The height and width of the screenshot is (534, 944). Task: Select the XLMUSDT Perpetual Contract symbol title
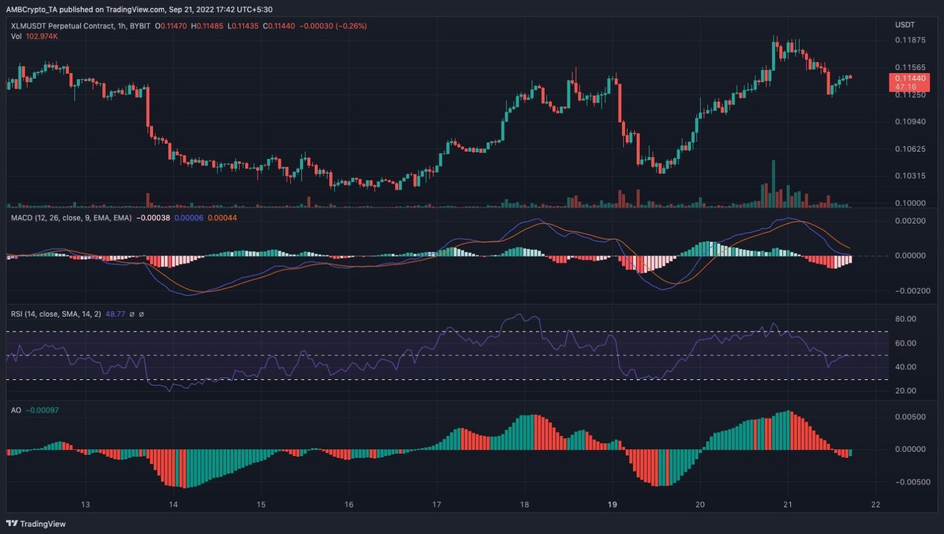[x=62, y=26]
